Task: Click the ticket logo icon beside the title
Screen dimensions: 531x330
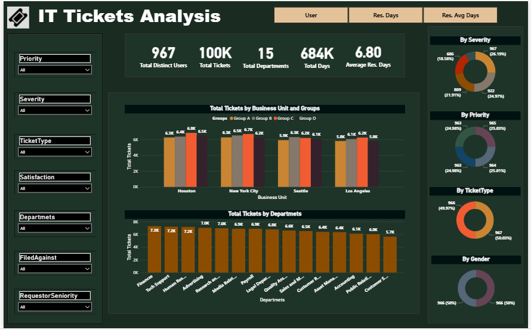Action: pyautogui.click(x=18, y=17)
